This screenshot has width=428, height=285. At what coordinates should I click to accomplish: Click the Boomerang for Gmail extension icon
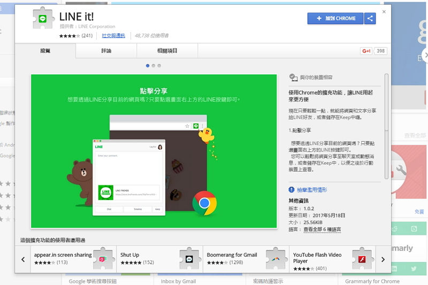pos(276,259)
